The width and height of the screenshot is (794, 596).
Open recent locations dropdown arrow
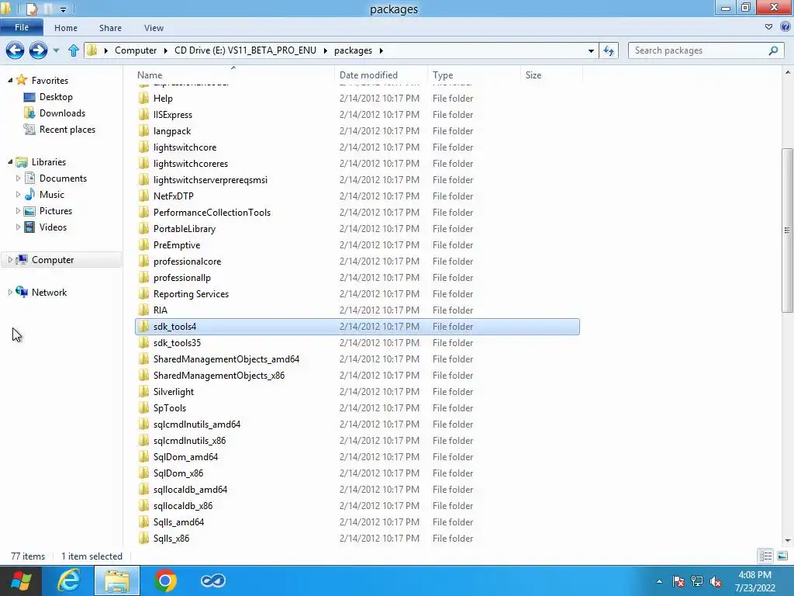(x=56, y=50)
